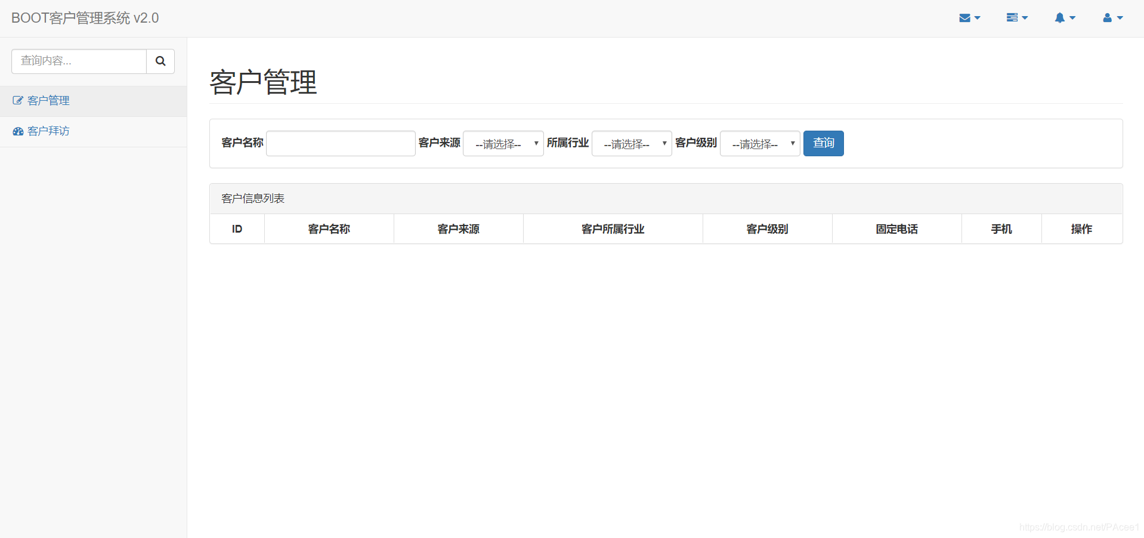This screenshot has width=1144, height=538.
Task: Click the BOOT客户管理系统 v2.0 brand link
Action: (85, 18)
